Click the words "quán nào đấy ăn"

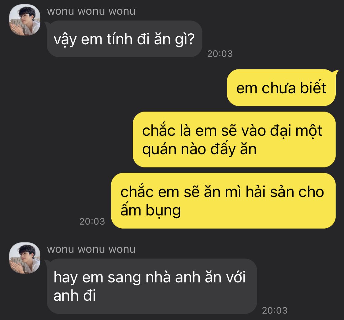click(x=199, y=149)
